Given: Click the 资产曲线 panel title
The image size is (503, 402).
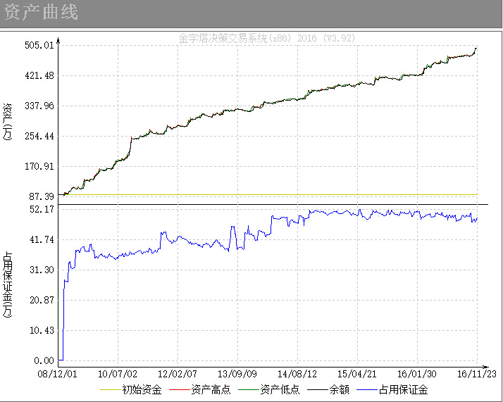Looking at the screenshot, I should coord(41,12).
